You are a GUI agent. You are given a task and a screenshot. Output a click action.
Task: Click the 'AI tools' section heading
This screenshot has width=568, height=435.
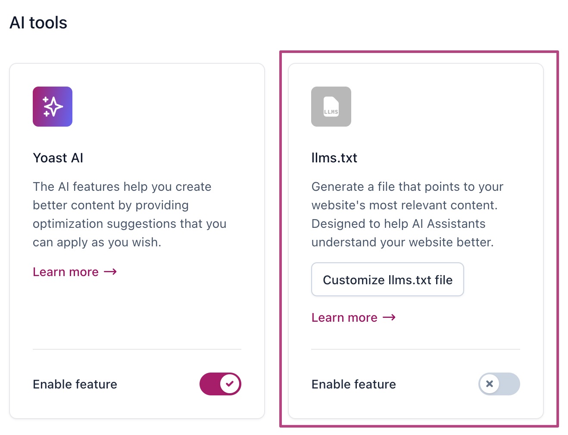click(38, 23)
